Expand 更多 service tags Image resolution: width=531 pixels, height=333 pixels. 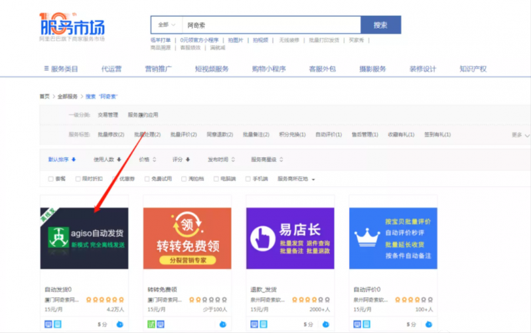point(520,135)
